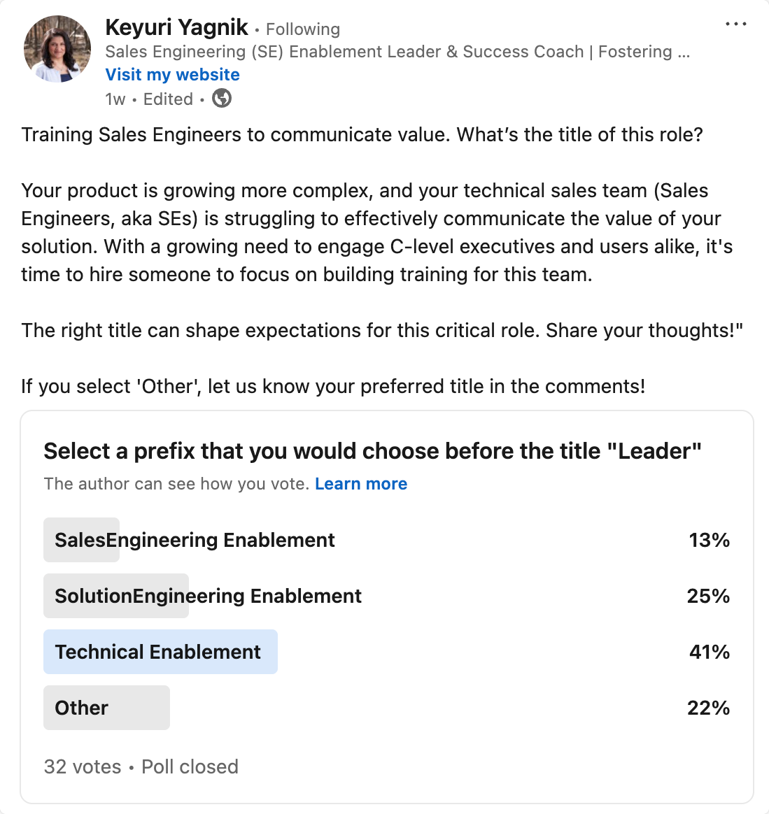Click the 25% result for SolutionEngineering Enablement
The image size is (769, 814).
[x=708, y=596]
